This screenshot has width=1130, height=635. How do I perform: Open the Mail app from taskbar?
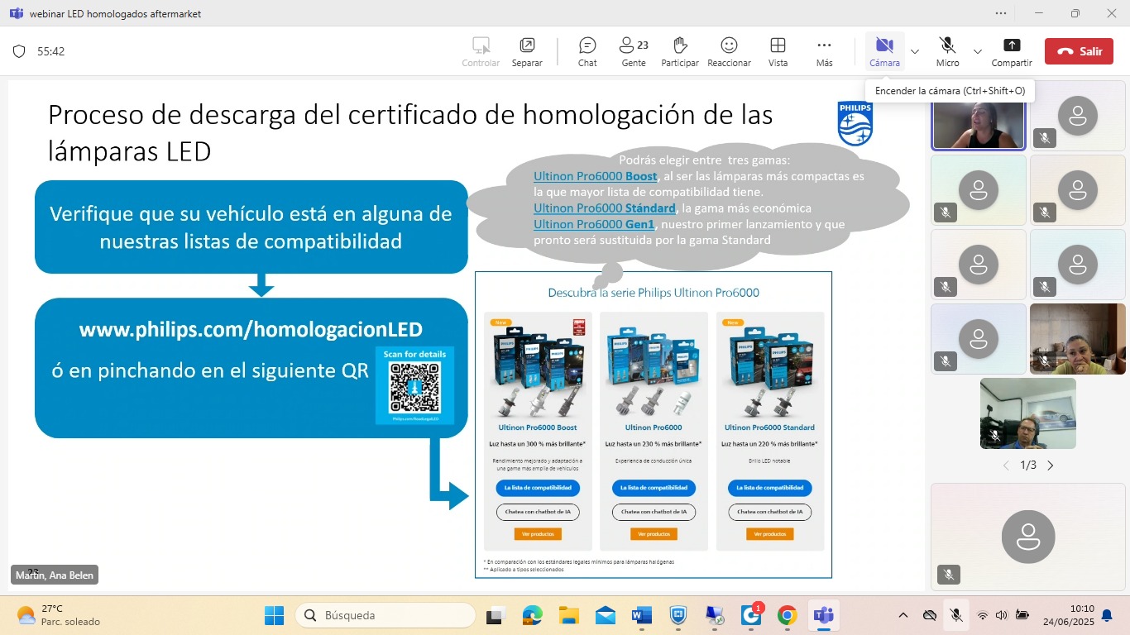(605, 615)
